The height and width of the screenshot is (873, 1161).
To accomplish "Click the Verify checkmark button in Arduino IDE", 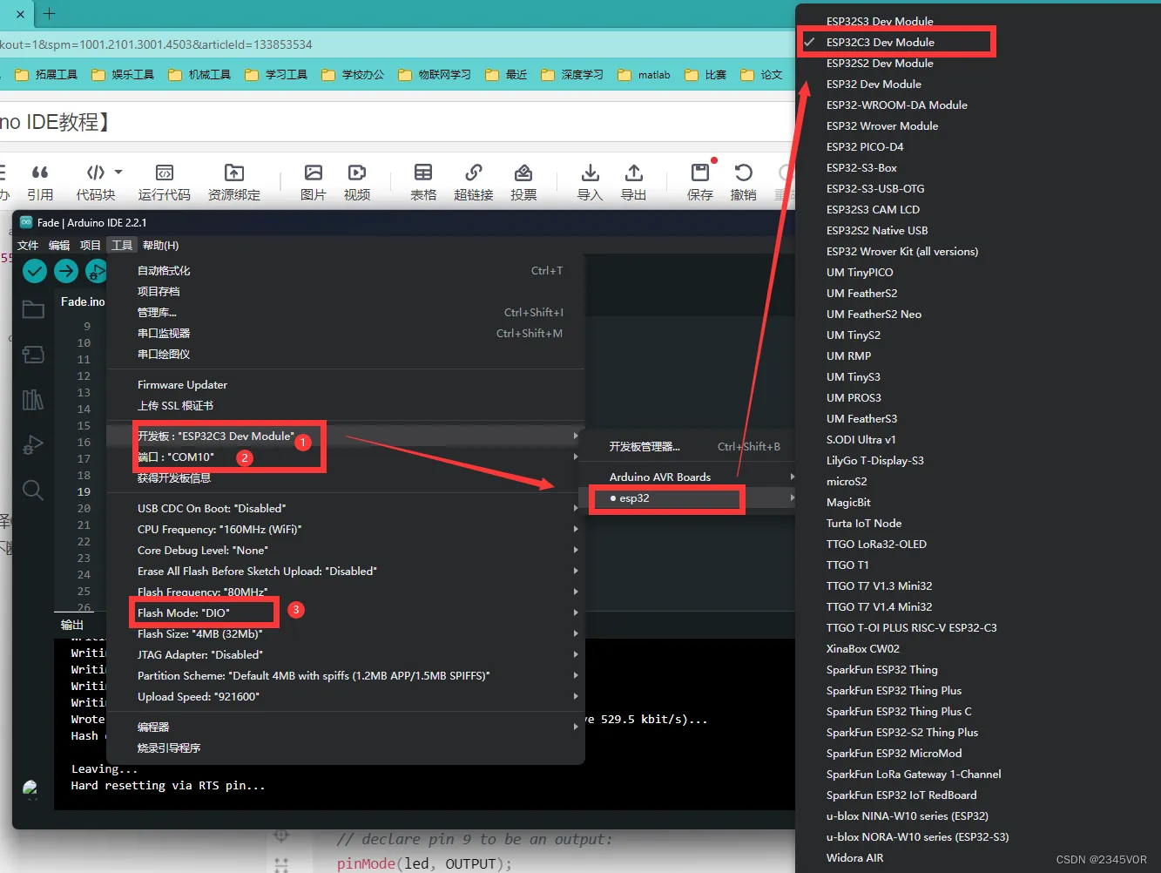I will pyautogui.click(x=35, y=271).
